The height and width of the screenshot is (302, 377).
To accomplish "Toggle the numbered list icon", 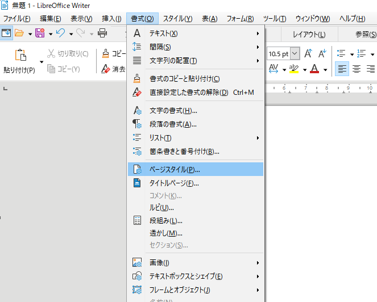I will click(x=362, y=53).
